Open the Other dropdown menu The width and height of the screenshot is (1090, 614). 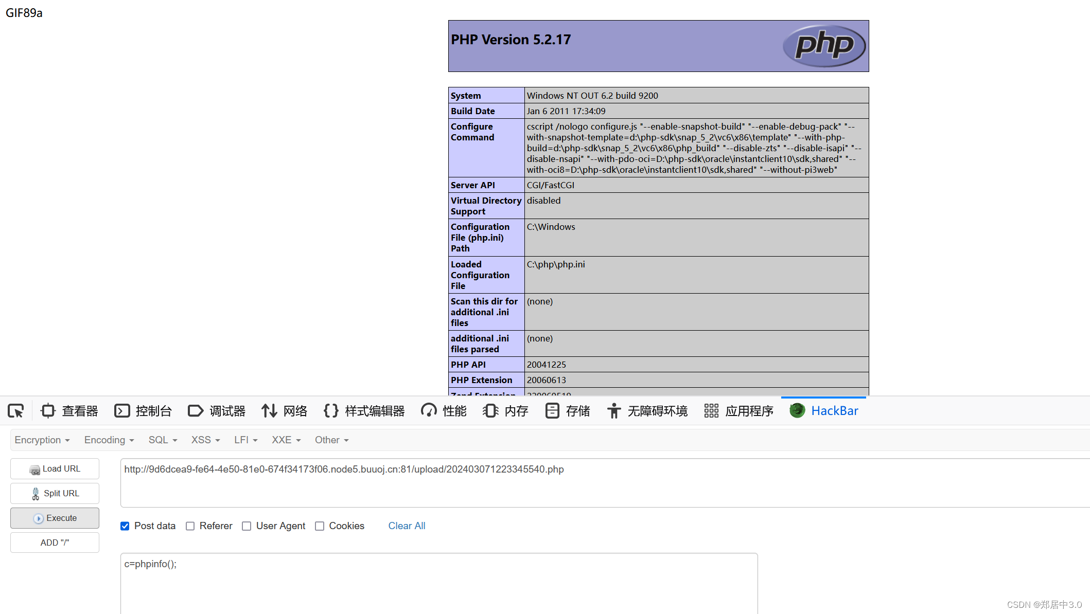click(x=331, y=440)
